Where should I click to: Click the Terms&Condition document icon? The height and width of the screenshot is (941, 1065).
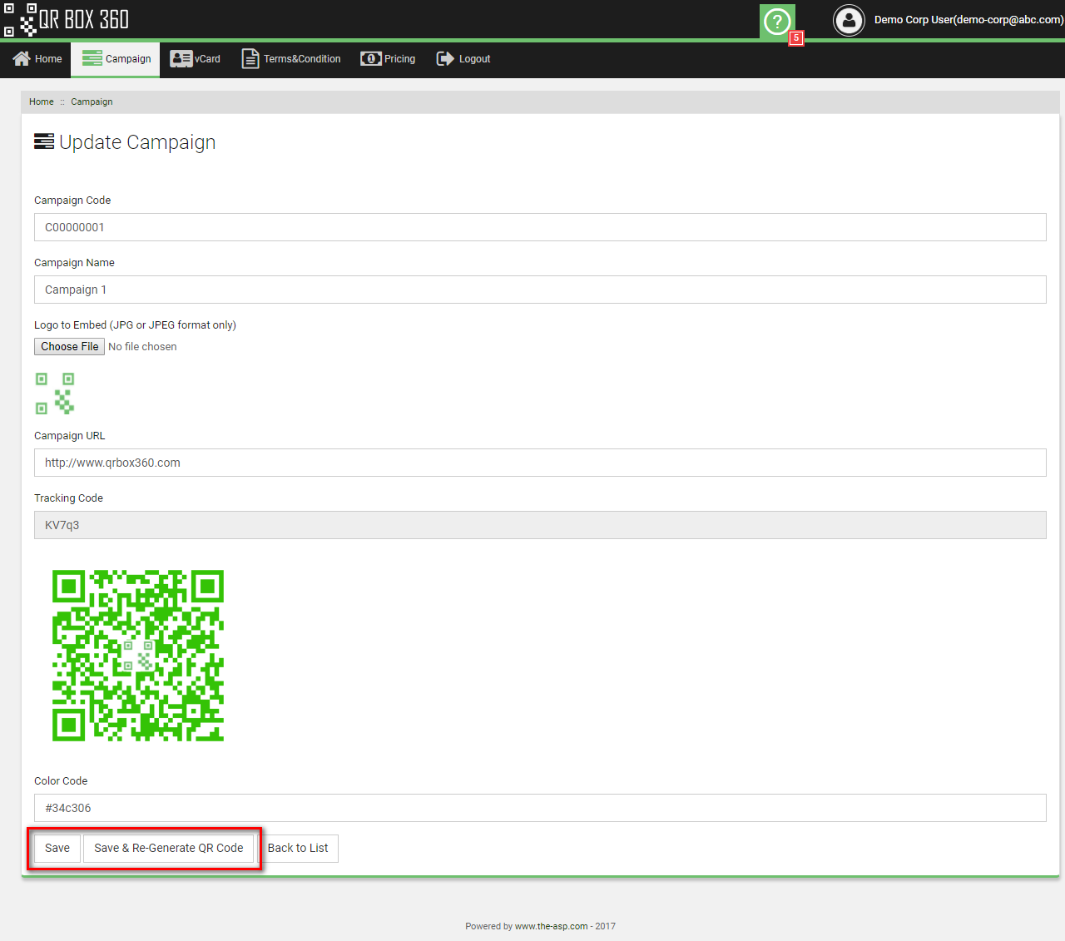pyautogui.click(x=250, y=58)
